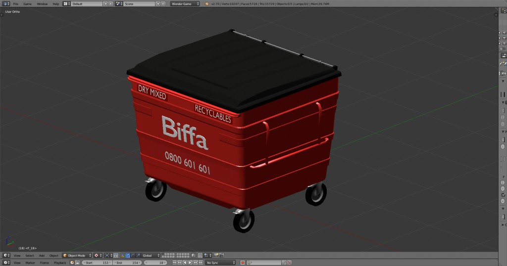Viewport: 507px width, 266px height.
Task: Open the Window menu
Action: [42, 3]
